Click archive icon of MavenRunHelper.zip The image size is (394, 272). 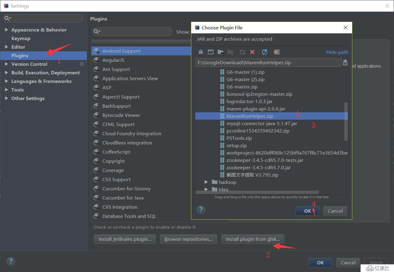click(x=222, y=116)
